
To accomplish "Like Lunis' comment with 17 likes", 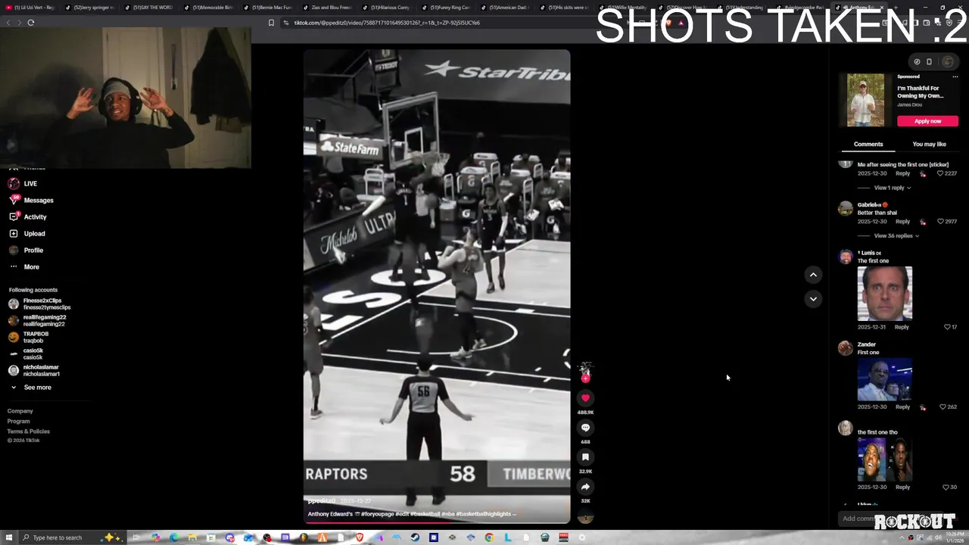I will point(947,327).
